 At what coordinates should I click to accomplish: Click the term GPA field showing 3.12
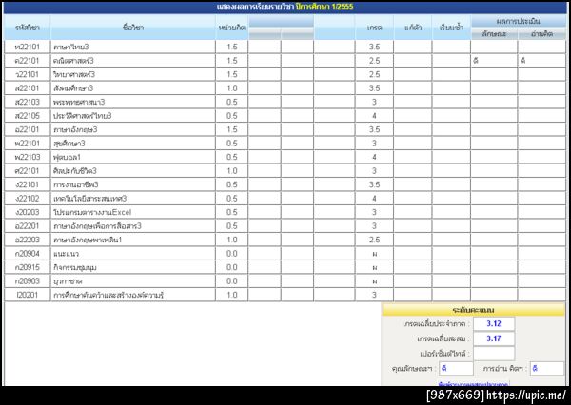click(x=494, y=324)
